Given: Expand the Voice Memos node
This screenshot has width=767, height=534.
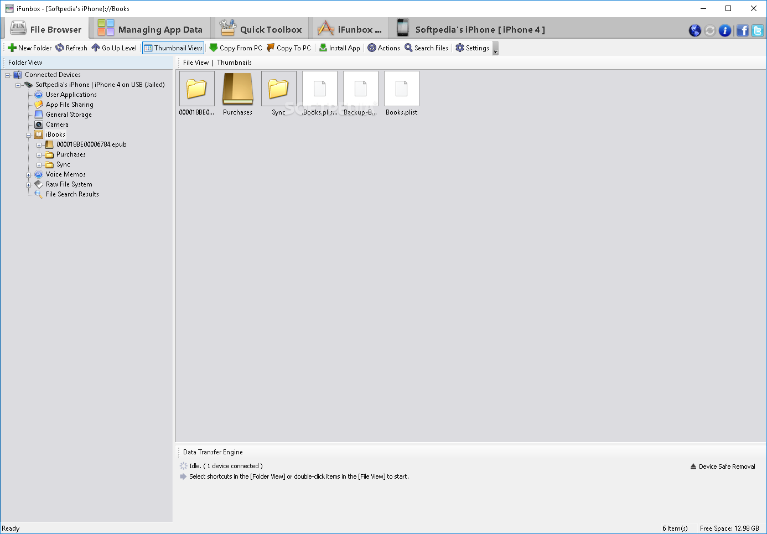Looking at the screenshot, I should (x=29, y=175).
